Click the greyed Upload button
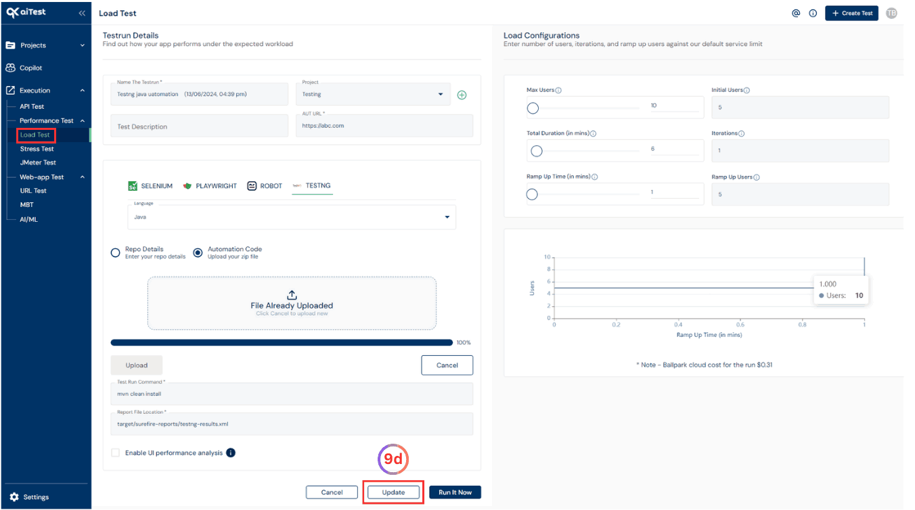 (x=137, y=365)
